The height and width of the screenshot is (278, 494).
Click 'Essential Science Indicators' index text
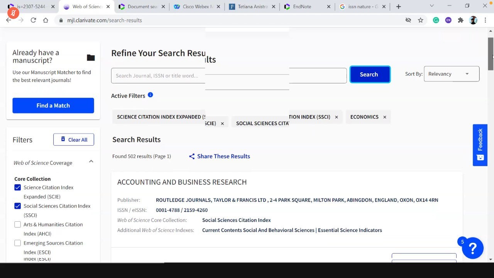click(x=350, y=230)
